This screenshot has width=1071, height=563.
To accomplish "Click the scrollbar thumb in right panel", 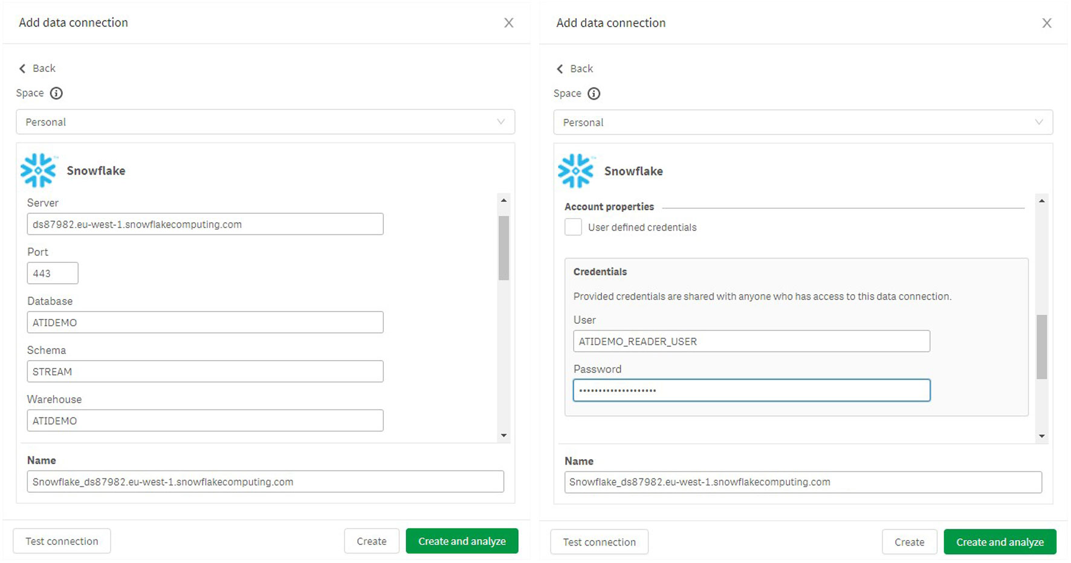I will click(x=1041, y=347).
